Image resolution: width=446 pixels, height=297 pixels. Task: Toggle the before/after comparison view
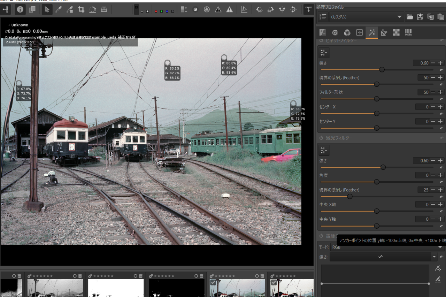[32, 10]
